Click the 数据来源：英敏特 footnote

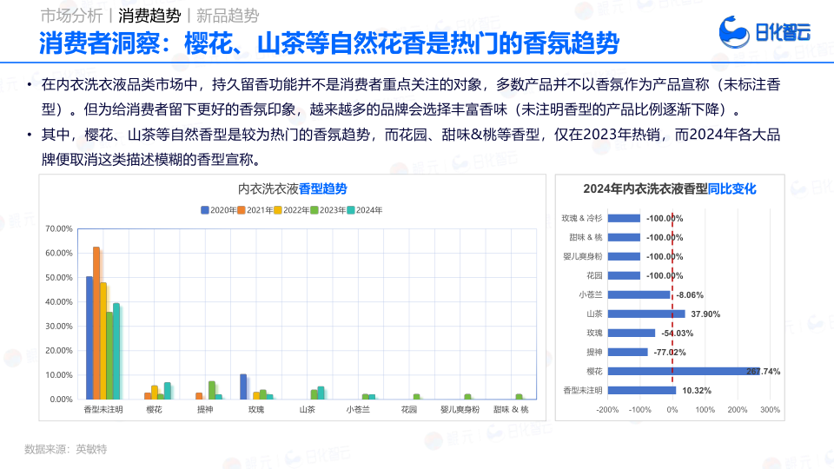(x=65, y=449)
